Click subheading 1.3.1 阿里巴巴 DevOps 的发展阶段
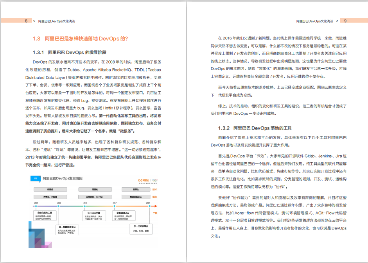 point(70,52)
